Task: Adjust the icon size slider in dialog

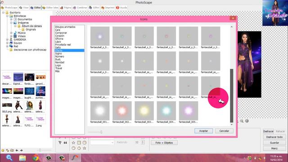Action: (101, 132)
